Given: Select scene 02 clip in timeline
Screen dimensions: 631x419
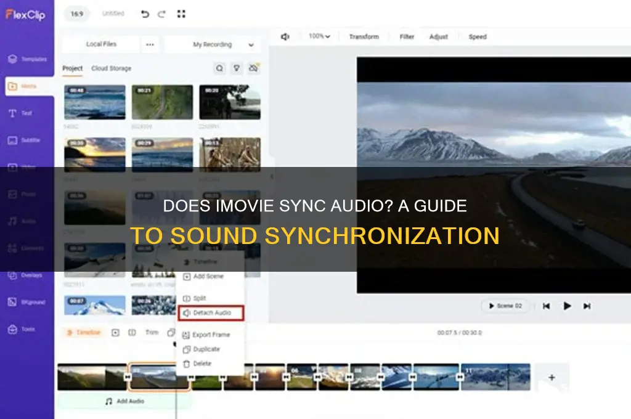Looking at the screenshot, I should (x=159, y=377).
